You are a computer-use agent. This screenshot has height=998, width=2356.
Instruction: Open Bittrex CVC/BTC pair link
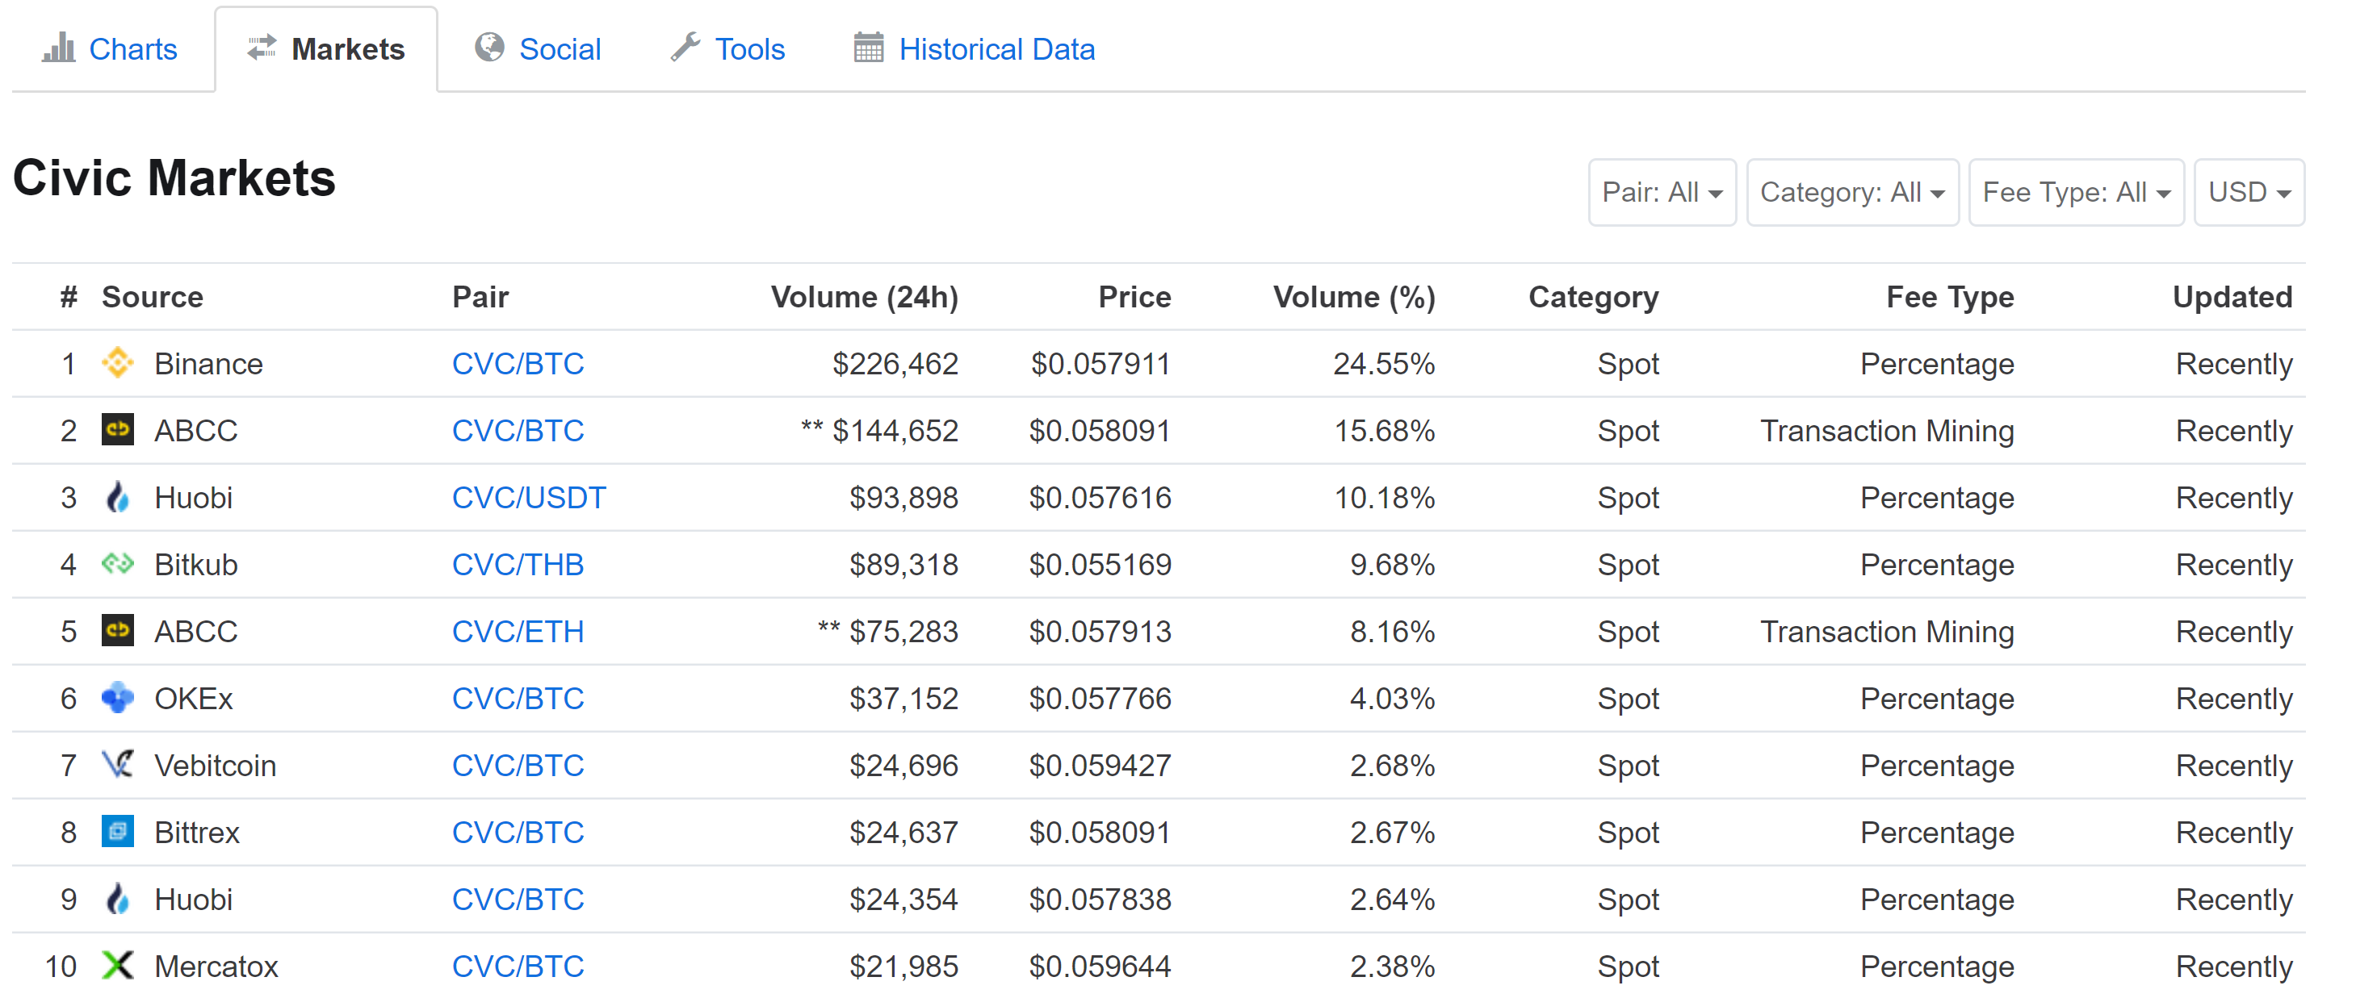518,833
